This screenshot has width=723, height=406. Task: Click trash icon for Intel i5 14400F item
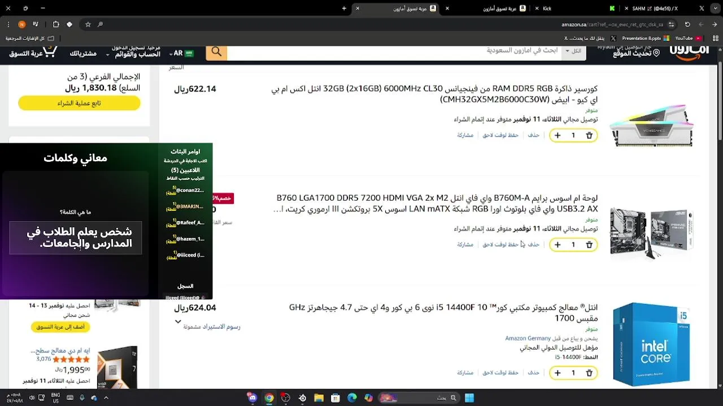(589, 373)
